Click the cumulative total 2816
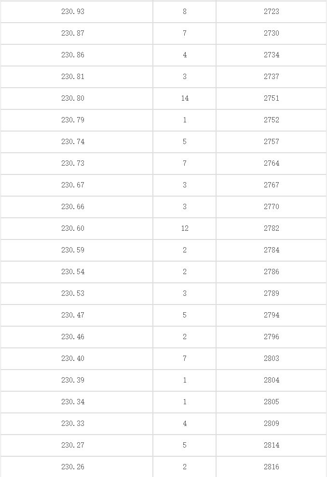Viewport: 327px width, 477px height. (x=271, y=467)
